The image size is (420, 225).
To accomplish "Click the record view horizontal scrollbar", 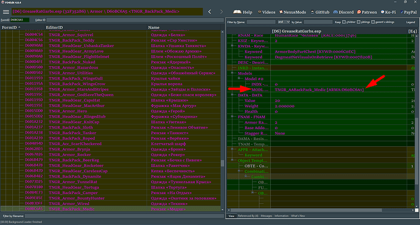I will pyautogui.click(x=306, y=210).
